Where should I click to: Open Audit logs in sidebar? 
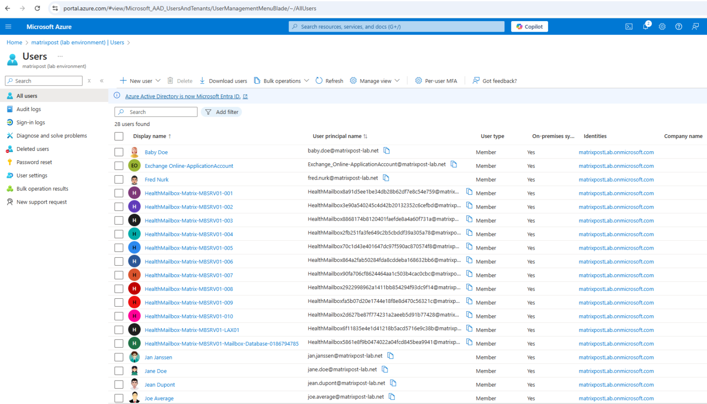click(29, 109)
